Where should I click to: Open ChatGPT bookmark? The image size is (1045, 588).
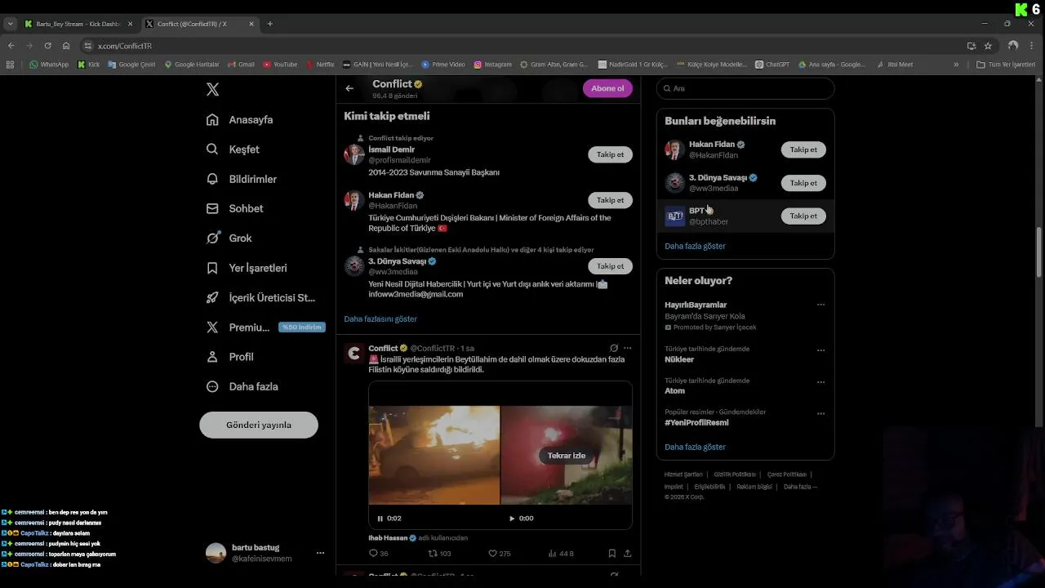[x=772, y=65]
